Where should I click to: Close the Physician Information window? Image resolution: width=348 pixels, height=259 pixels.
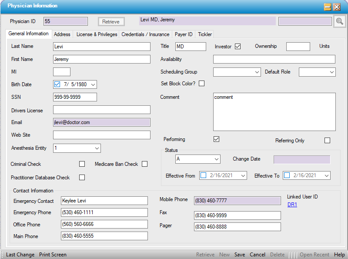[x=337, y=7]
